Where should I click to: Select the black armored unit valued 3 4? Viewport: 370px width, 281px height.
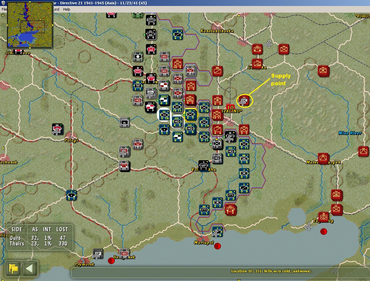pos(150,35)
